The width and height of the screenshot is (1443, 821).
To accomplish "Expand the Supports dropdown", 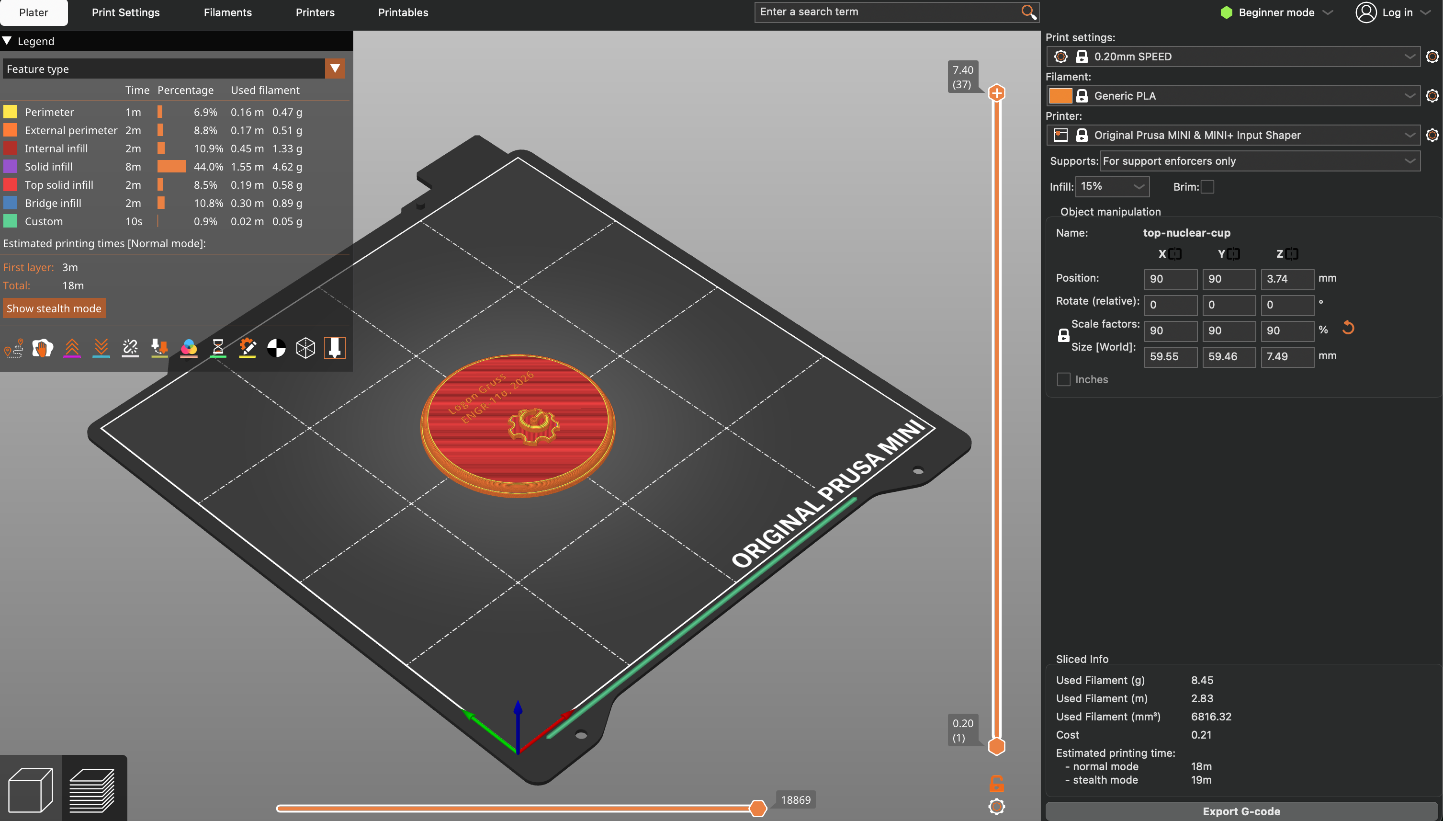I will pyautogui.click(x=1259, y=161).
